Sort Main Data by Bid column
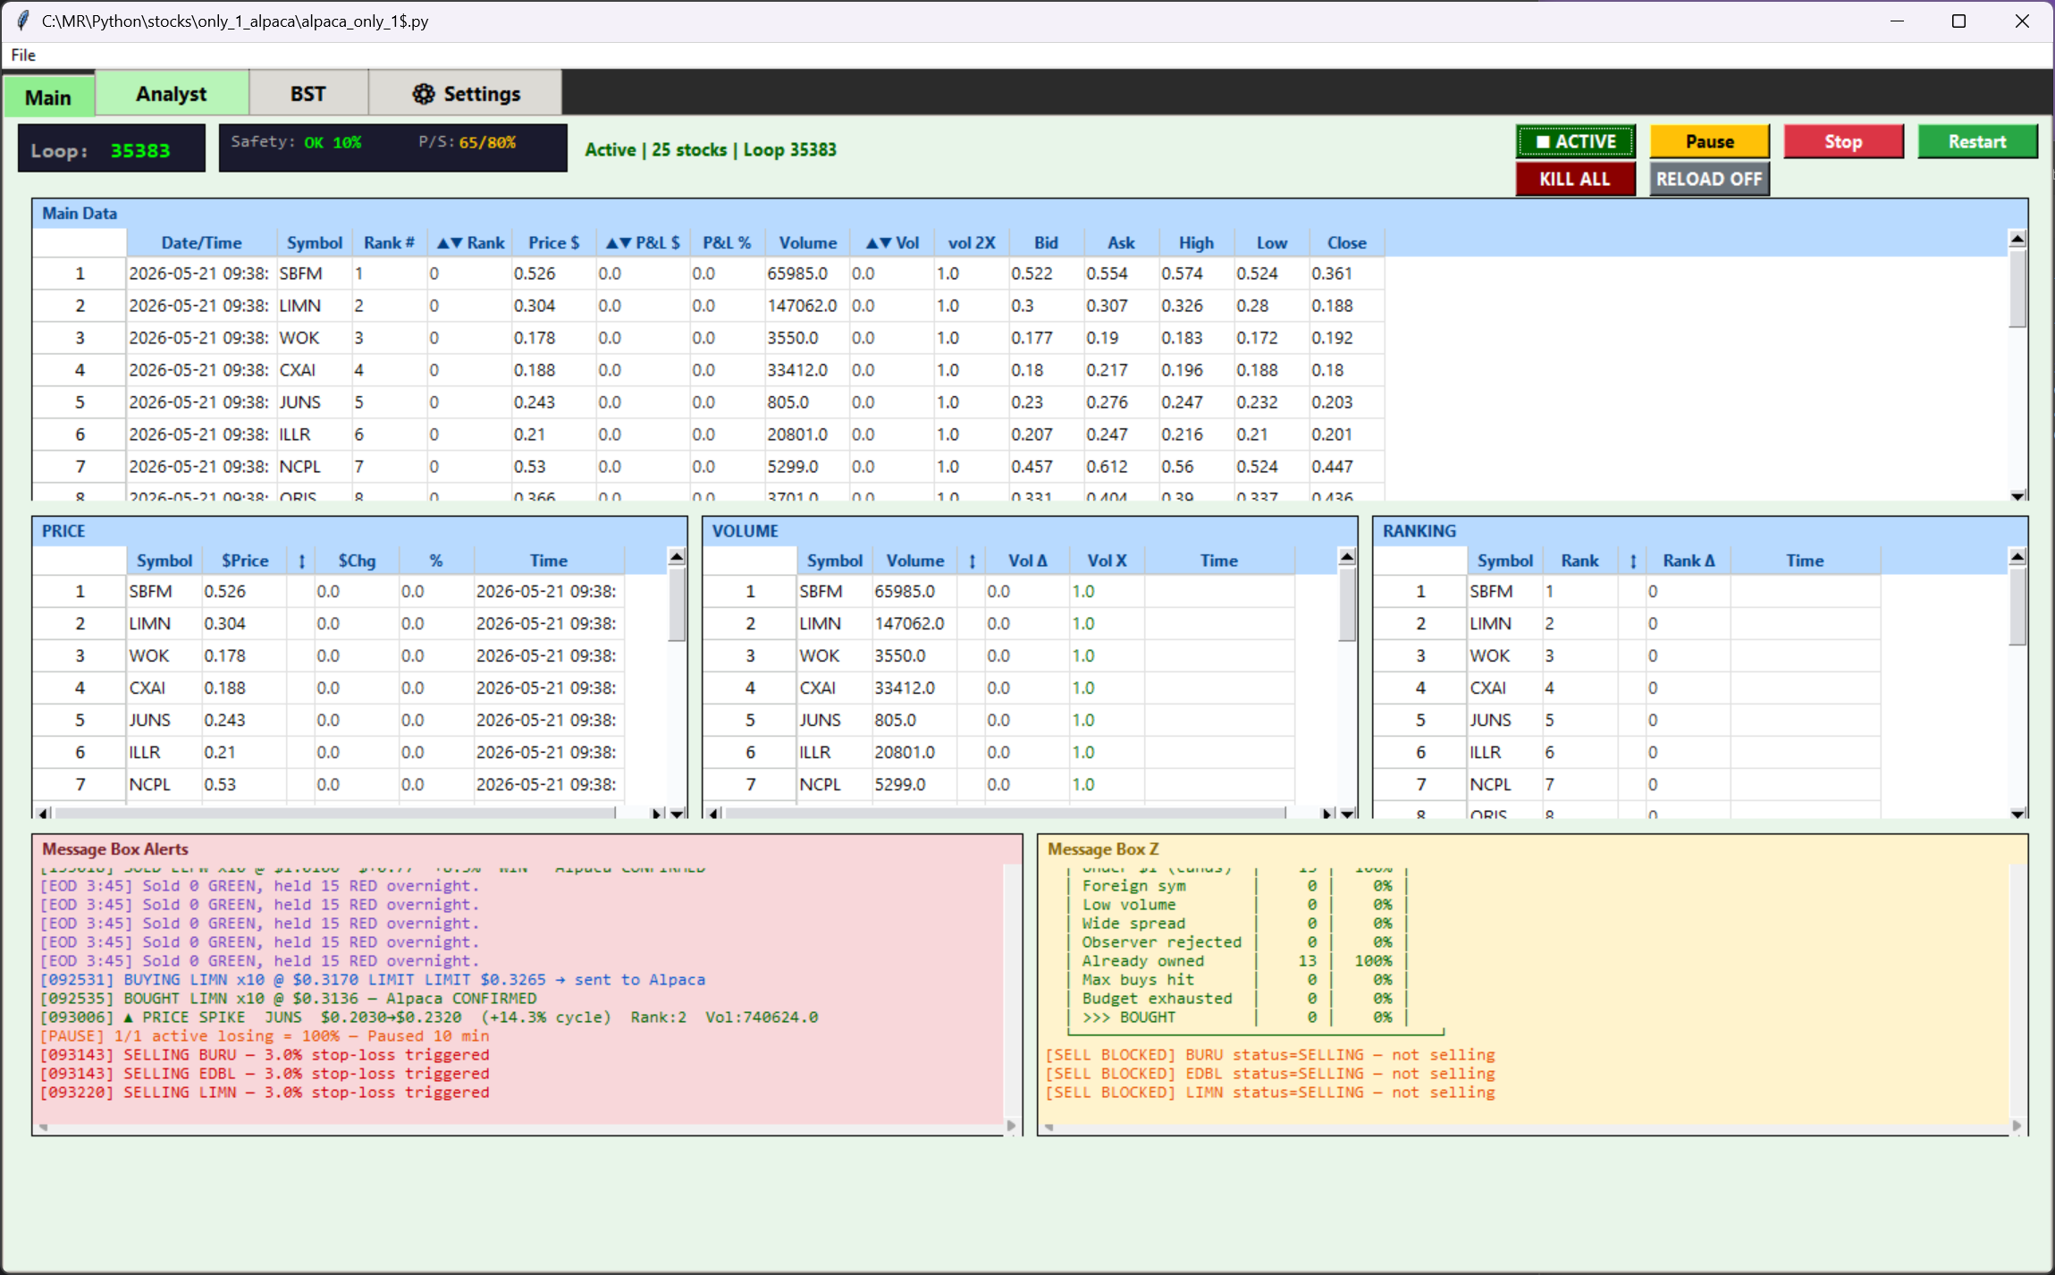This screenshot has width=2055, height=1275. click(1047, 242)
